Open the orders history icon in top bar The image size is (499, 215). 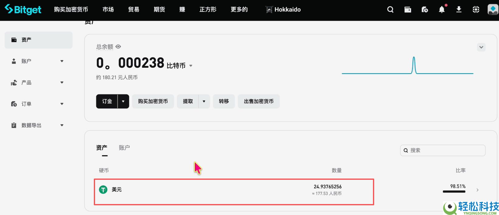pos(425,10)
